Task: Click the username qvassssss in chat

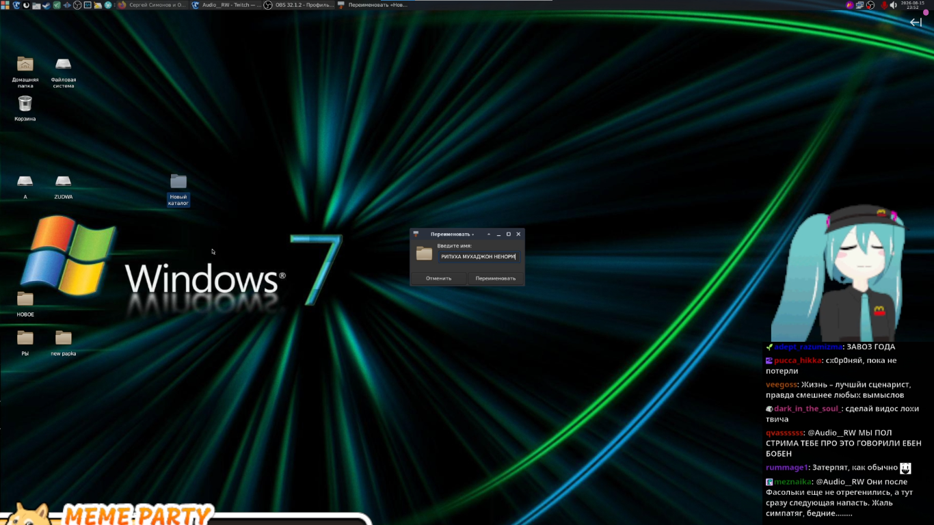Action: click(x=784, y=433)
